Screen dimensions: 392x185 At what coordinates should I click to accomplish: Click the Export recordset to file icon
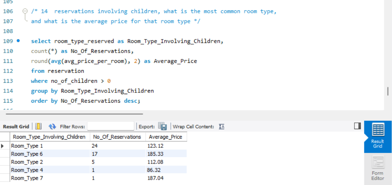click(x=162, y=126)
